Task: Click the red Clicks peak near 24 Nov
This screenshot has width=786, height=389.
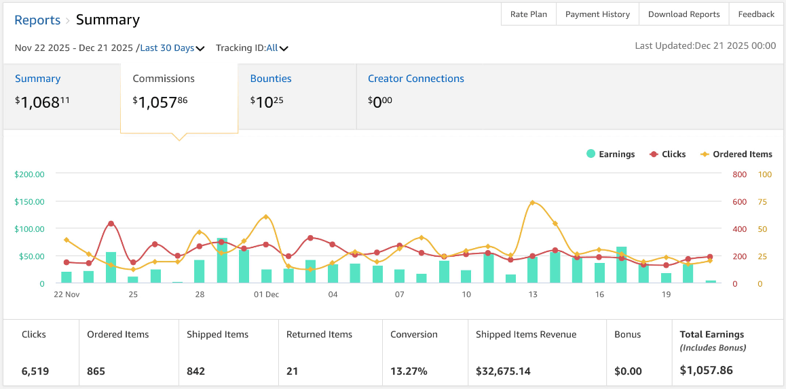Action: tap(111, 224)
